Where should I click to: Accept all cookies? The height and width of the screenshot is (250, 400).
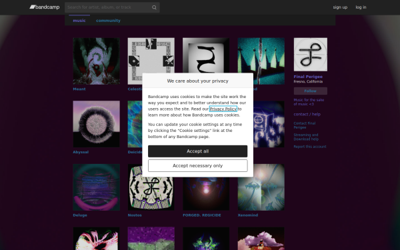[x=198, y=151]
